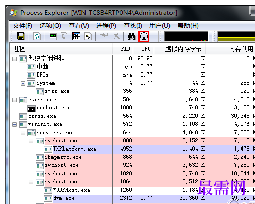Viewport: 255px width, 204px height.
Task: Click the smss.exe process icon
Action: click(x=40, y=91)
